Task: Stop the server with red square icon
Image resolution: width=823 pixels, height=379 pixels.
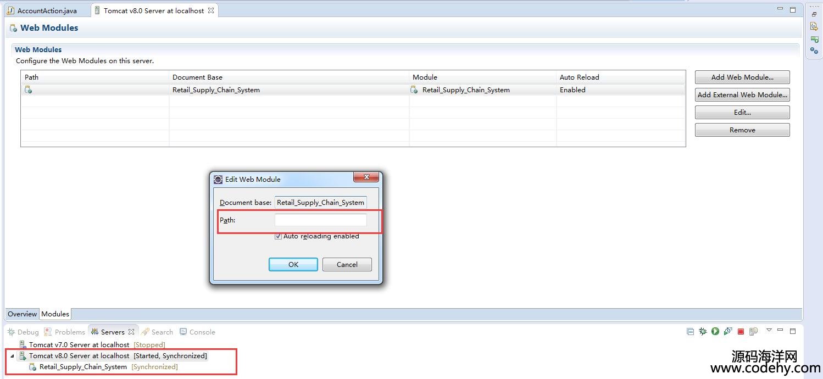Action: click(x=741, y=331)
